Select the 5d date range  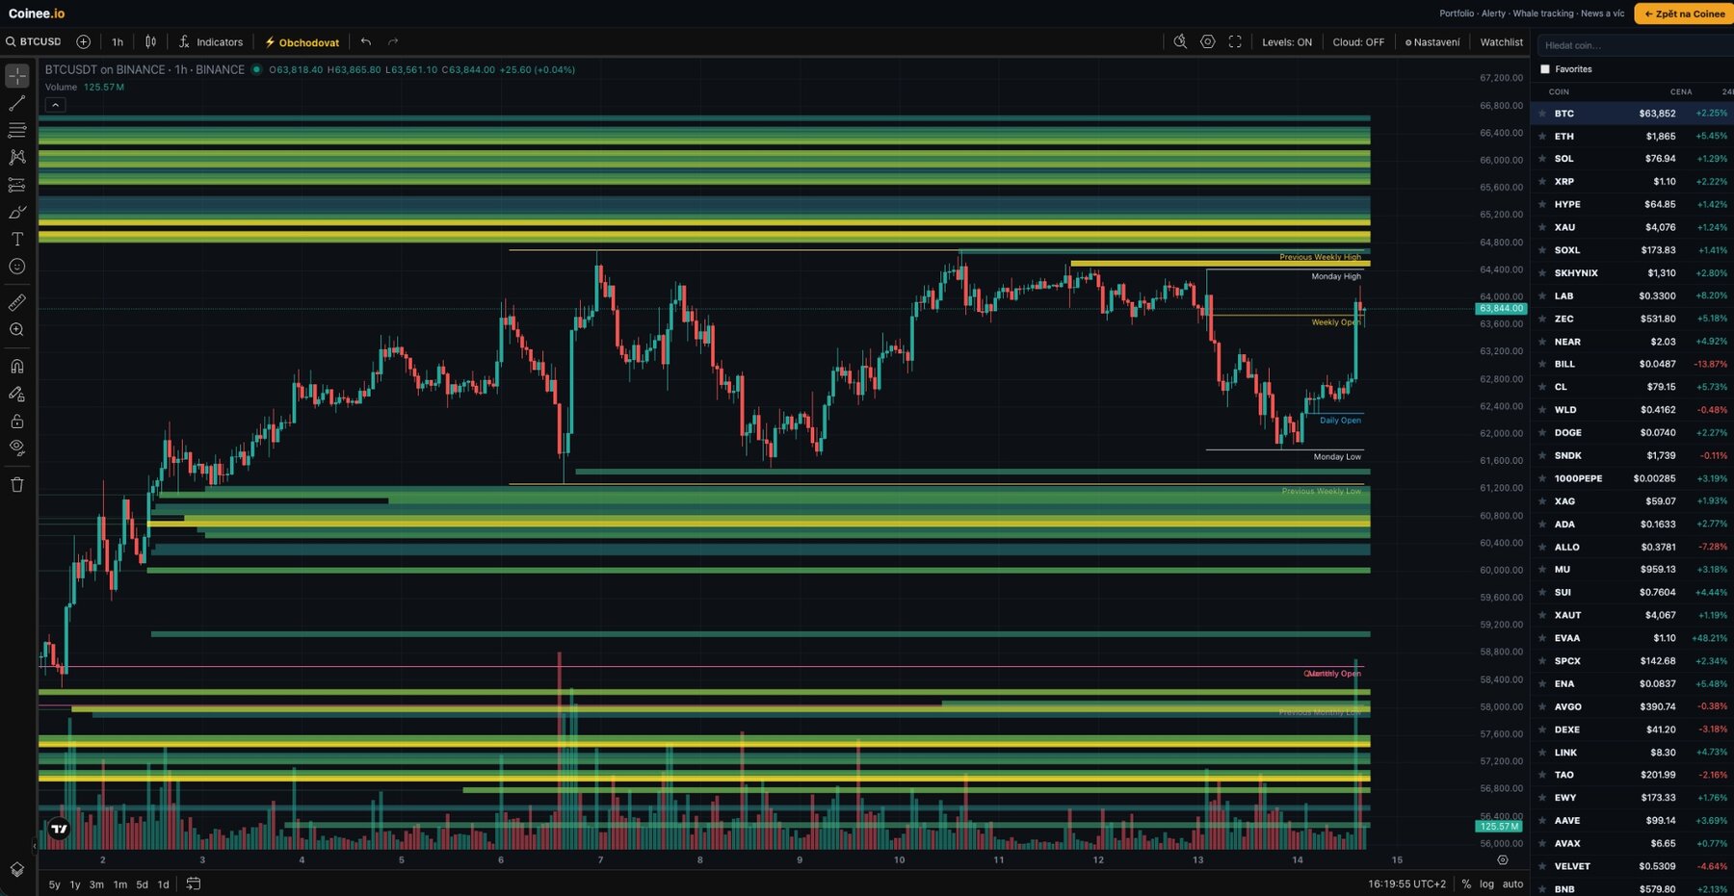point(142,884)
